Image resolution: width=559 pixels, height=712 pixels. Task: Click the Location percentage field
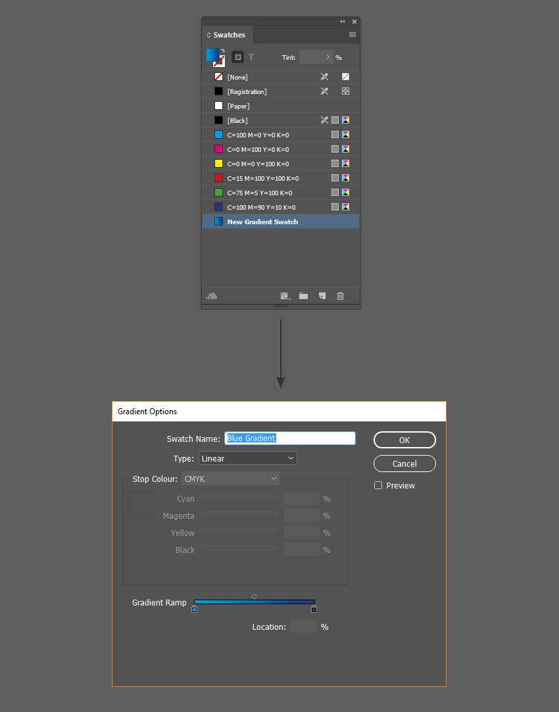point(303,627)
